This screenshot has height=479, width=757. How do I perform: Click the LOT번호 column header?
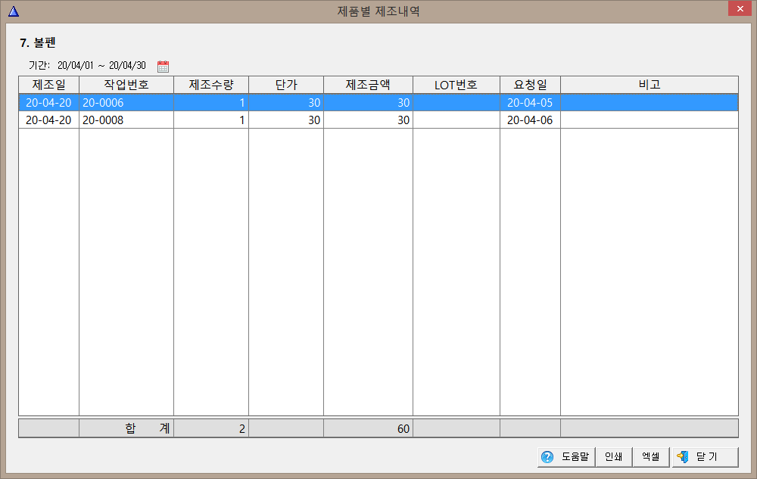[456, 85]
